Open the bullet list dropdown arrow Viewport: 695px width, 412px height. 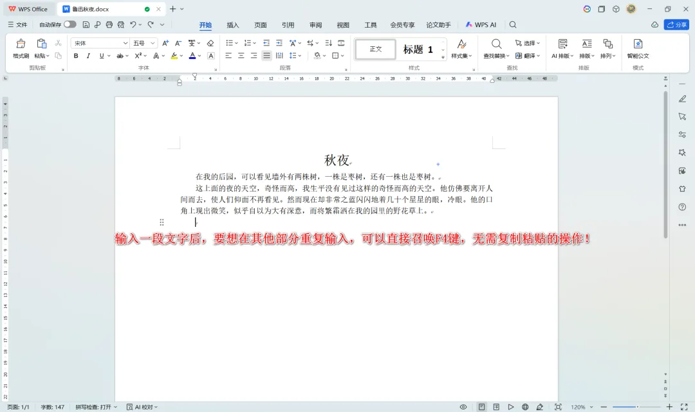(x=236, y=43)
